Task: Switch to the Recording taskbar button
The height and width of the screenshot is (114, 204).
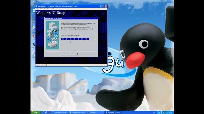Action: (x=95, y=112)
